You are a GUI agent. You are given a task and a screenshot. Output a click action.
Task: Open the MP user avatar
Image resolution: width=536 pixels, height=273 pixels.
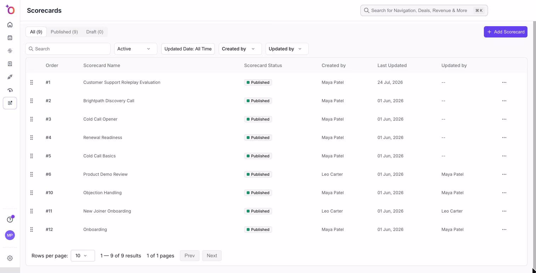(10, 235)
